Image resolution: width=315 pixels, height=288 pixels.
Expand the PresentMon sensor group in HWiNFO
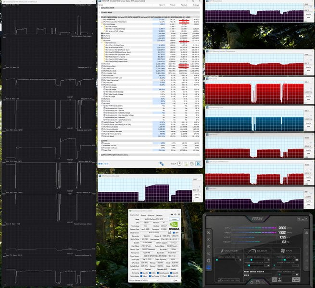click(100, 155)
